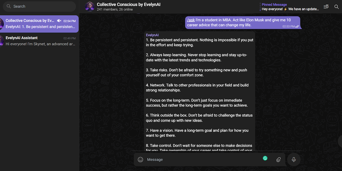This screenshot has width=342, height=171.
Task: Jump to the Pinned Message banner
Action: (290, 7)
